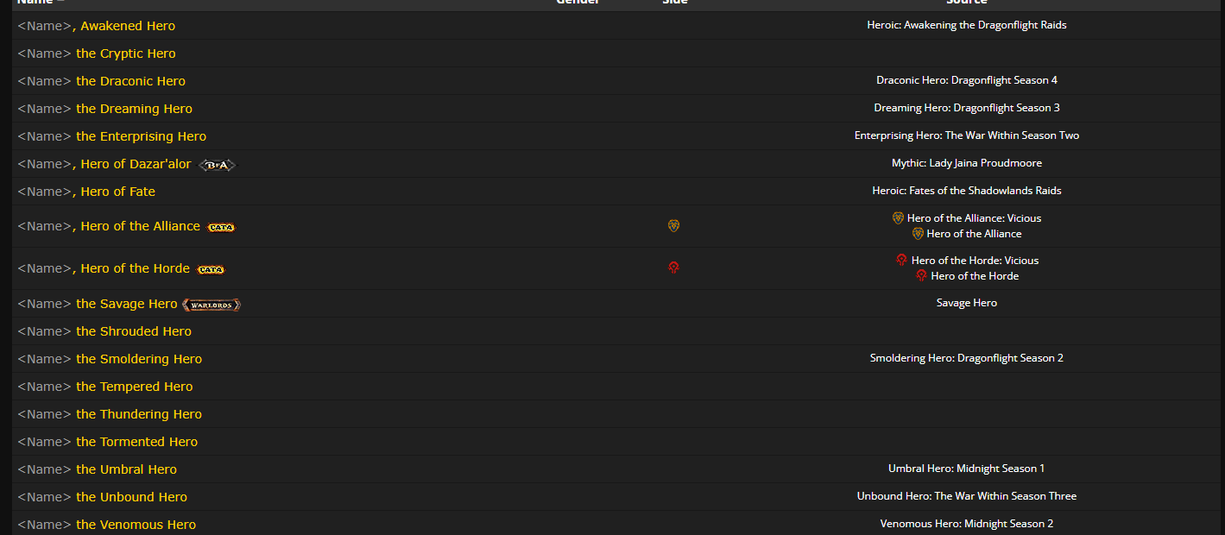Select 'the Dreaming Hero' title link
Image resolution: width=1225 pixels, height=535 pixels.
(x=135, y=109)
